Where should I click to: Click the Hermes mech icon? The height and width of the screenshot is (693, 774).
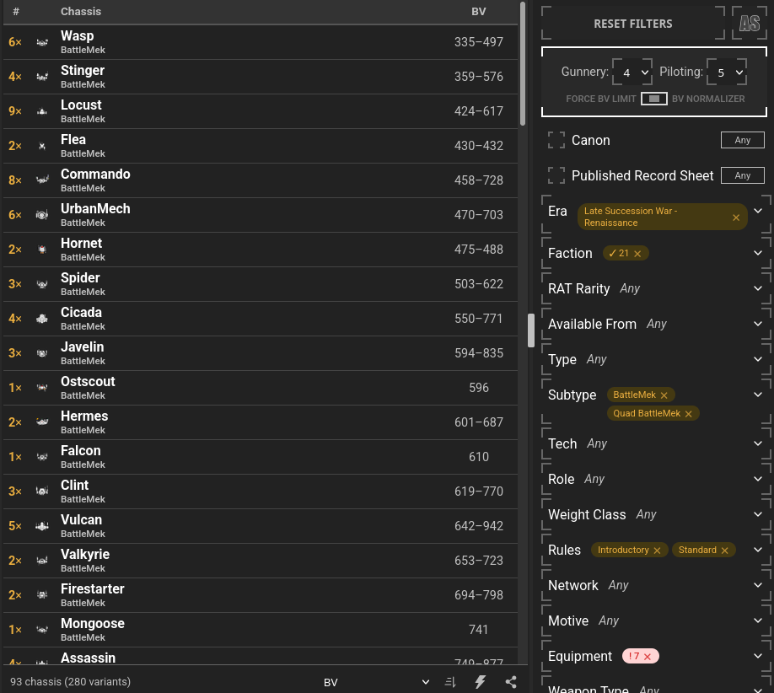[x=42, y=422]
